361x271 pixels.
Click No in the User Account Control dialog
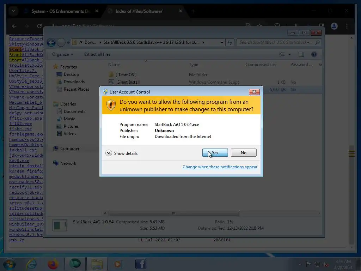(x=244, y=152)
